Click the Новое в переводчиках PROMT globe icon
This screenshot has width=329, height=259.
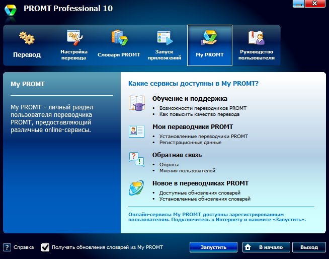[136, 188]
